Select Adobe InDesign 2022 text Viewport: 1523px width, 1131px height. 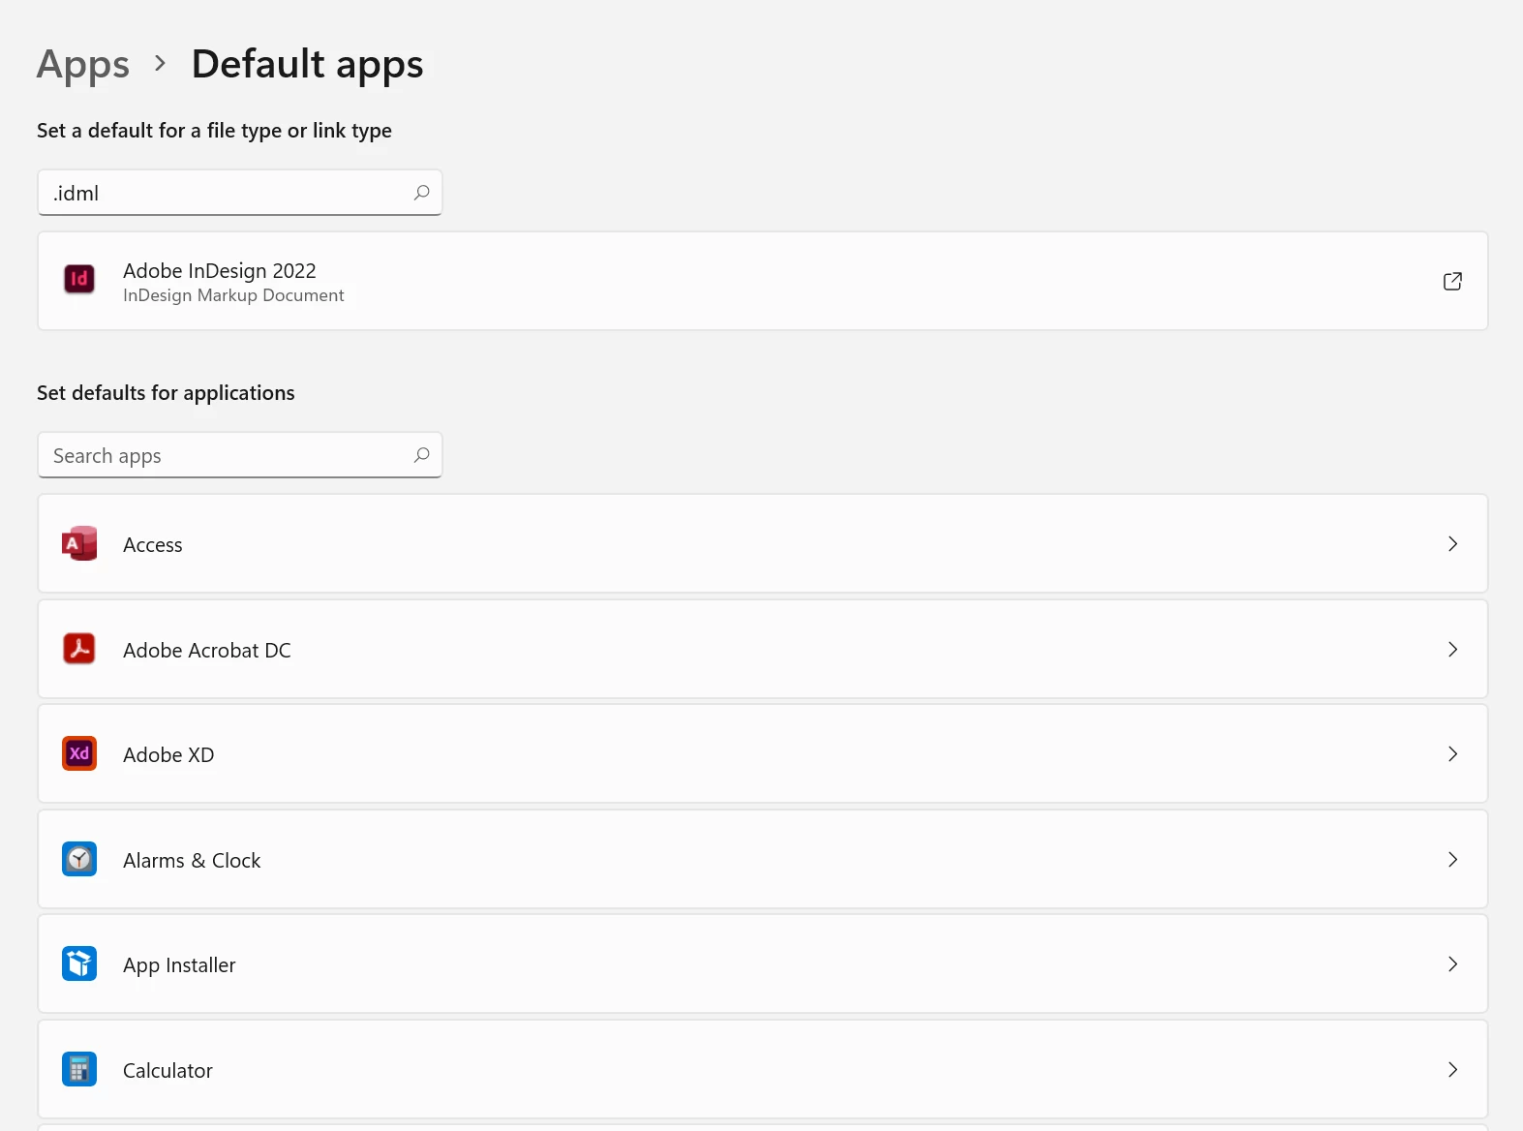(220, 270)
